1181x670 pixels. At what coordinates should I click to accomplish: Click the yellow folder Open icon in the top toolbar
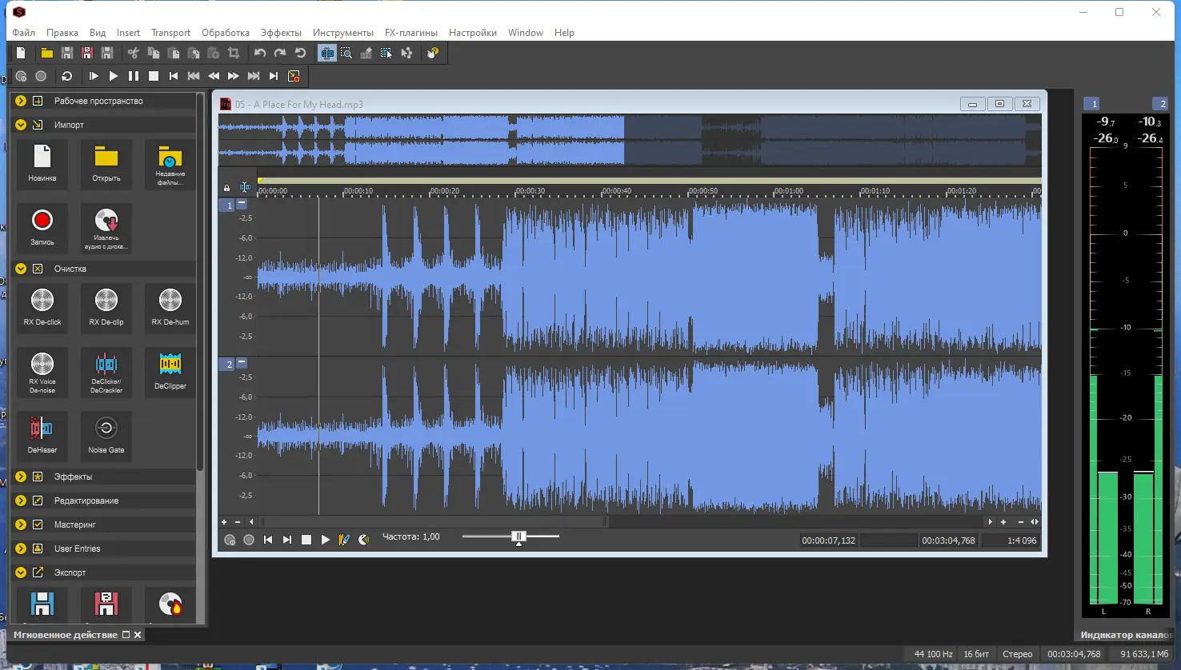pos(47,53)
